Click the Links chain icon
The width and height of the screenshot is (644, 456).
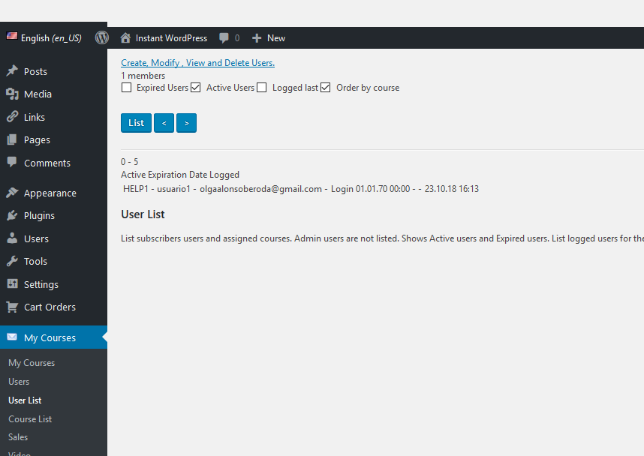tap(12, 116)
